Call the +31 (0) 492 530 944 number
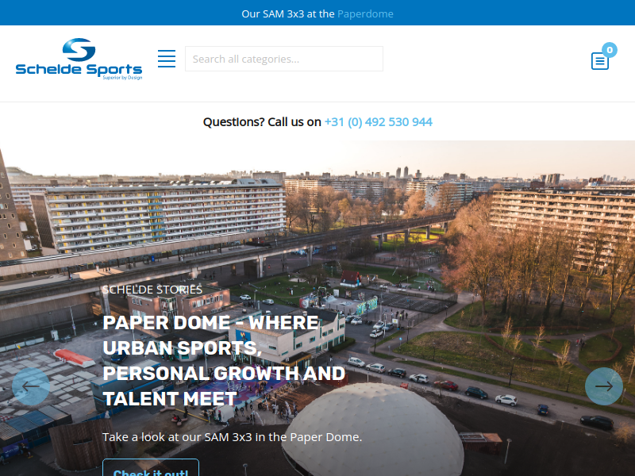This screenshot has height=476, width=635. tap(379, 122)
